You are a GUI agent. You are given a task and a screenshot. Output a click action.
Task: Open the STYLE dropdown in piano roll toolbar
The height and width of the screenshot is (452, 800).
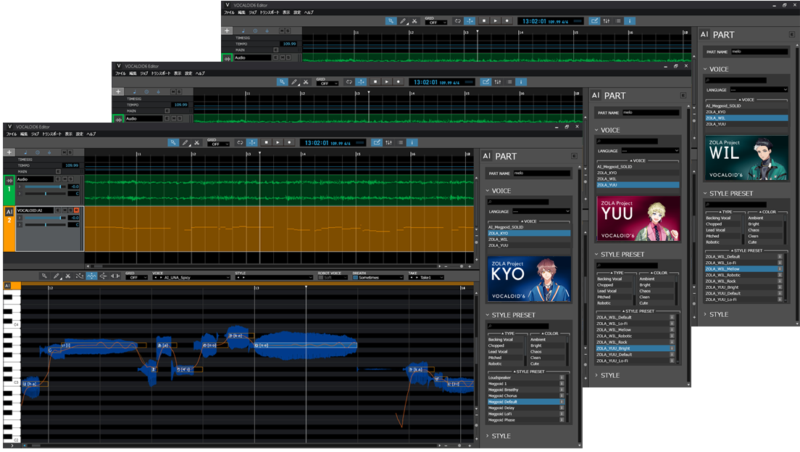click(273, 277)
